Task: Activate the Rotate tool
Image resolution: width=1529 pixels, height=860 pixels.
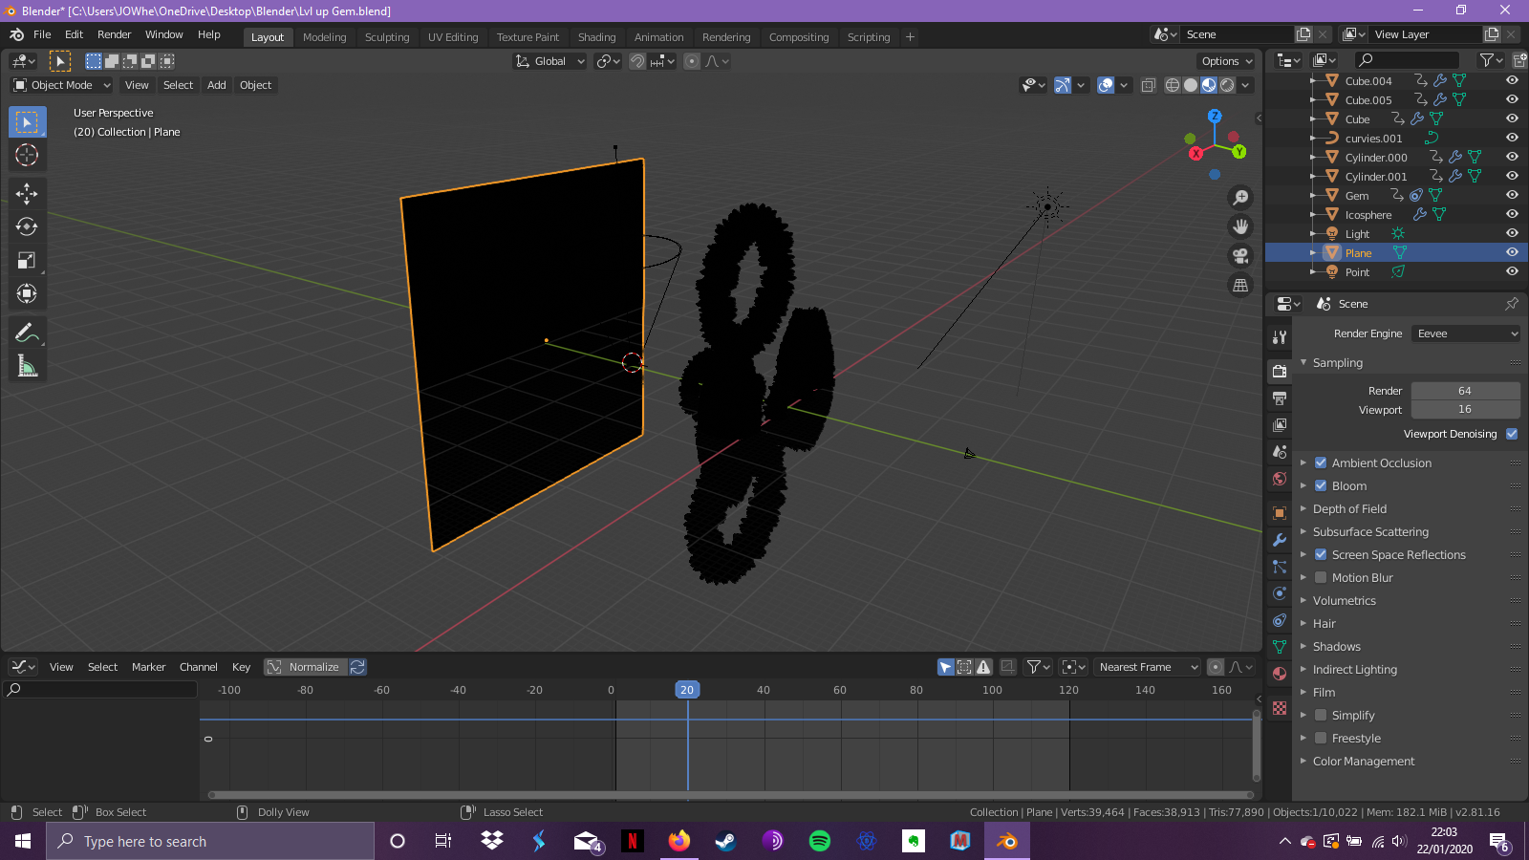Action: click(x=27, y=226)
